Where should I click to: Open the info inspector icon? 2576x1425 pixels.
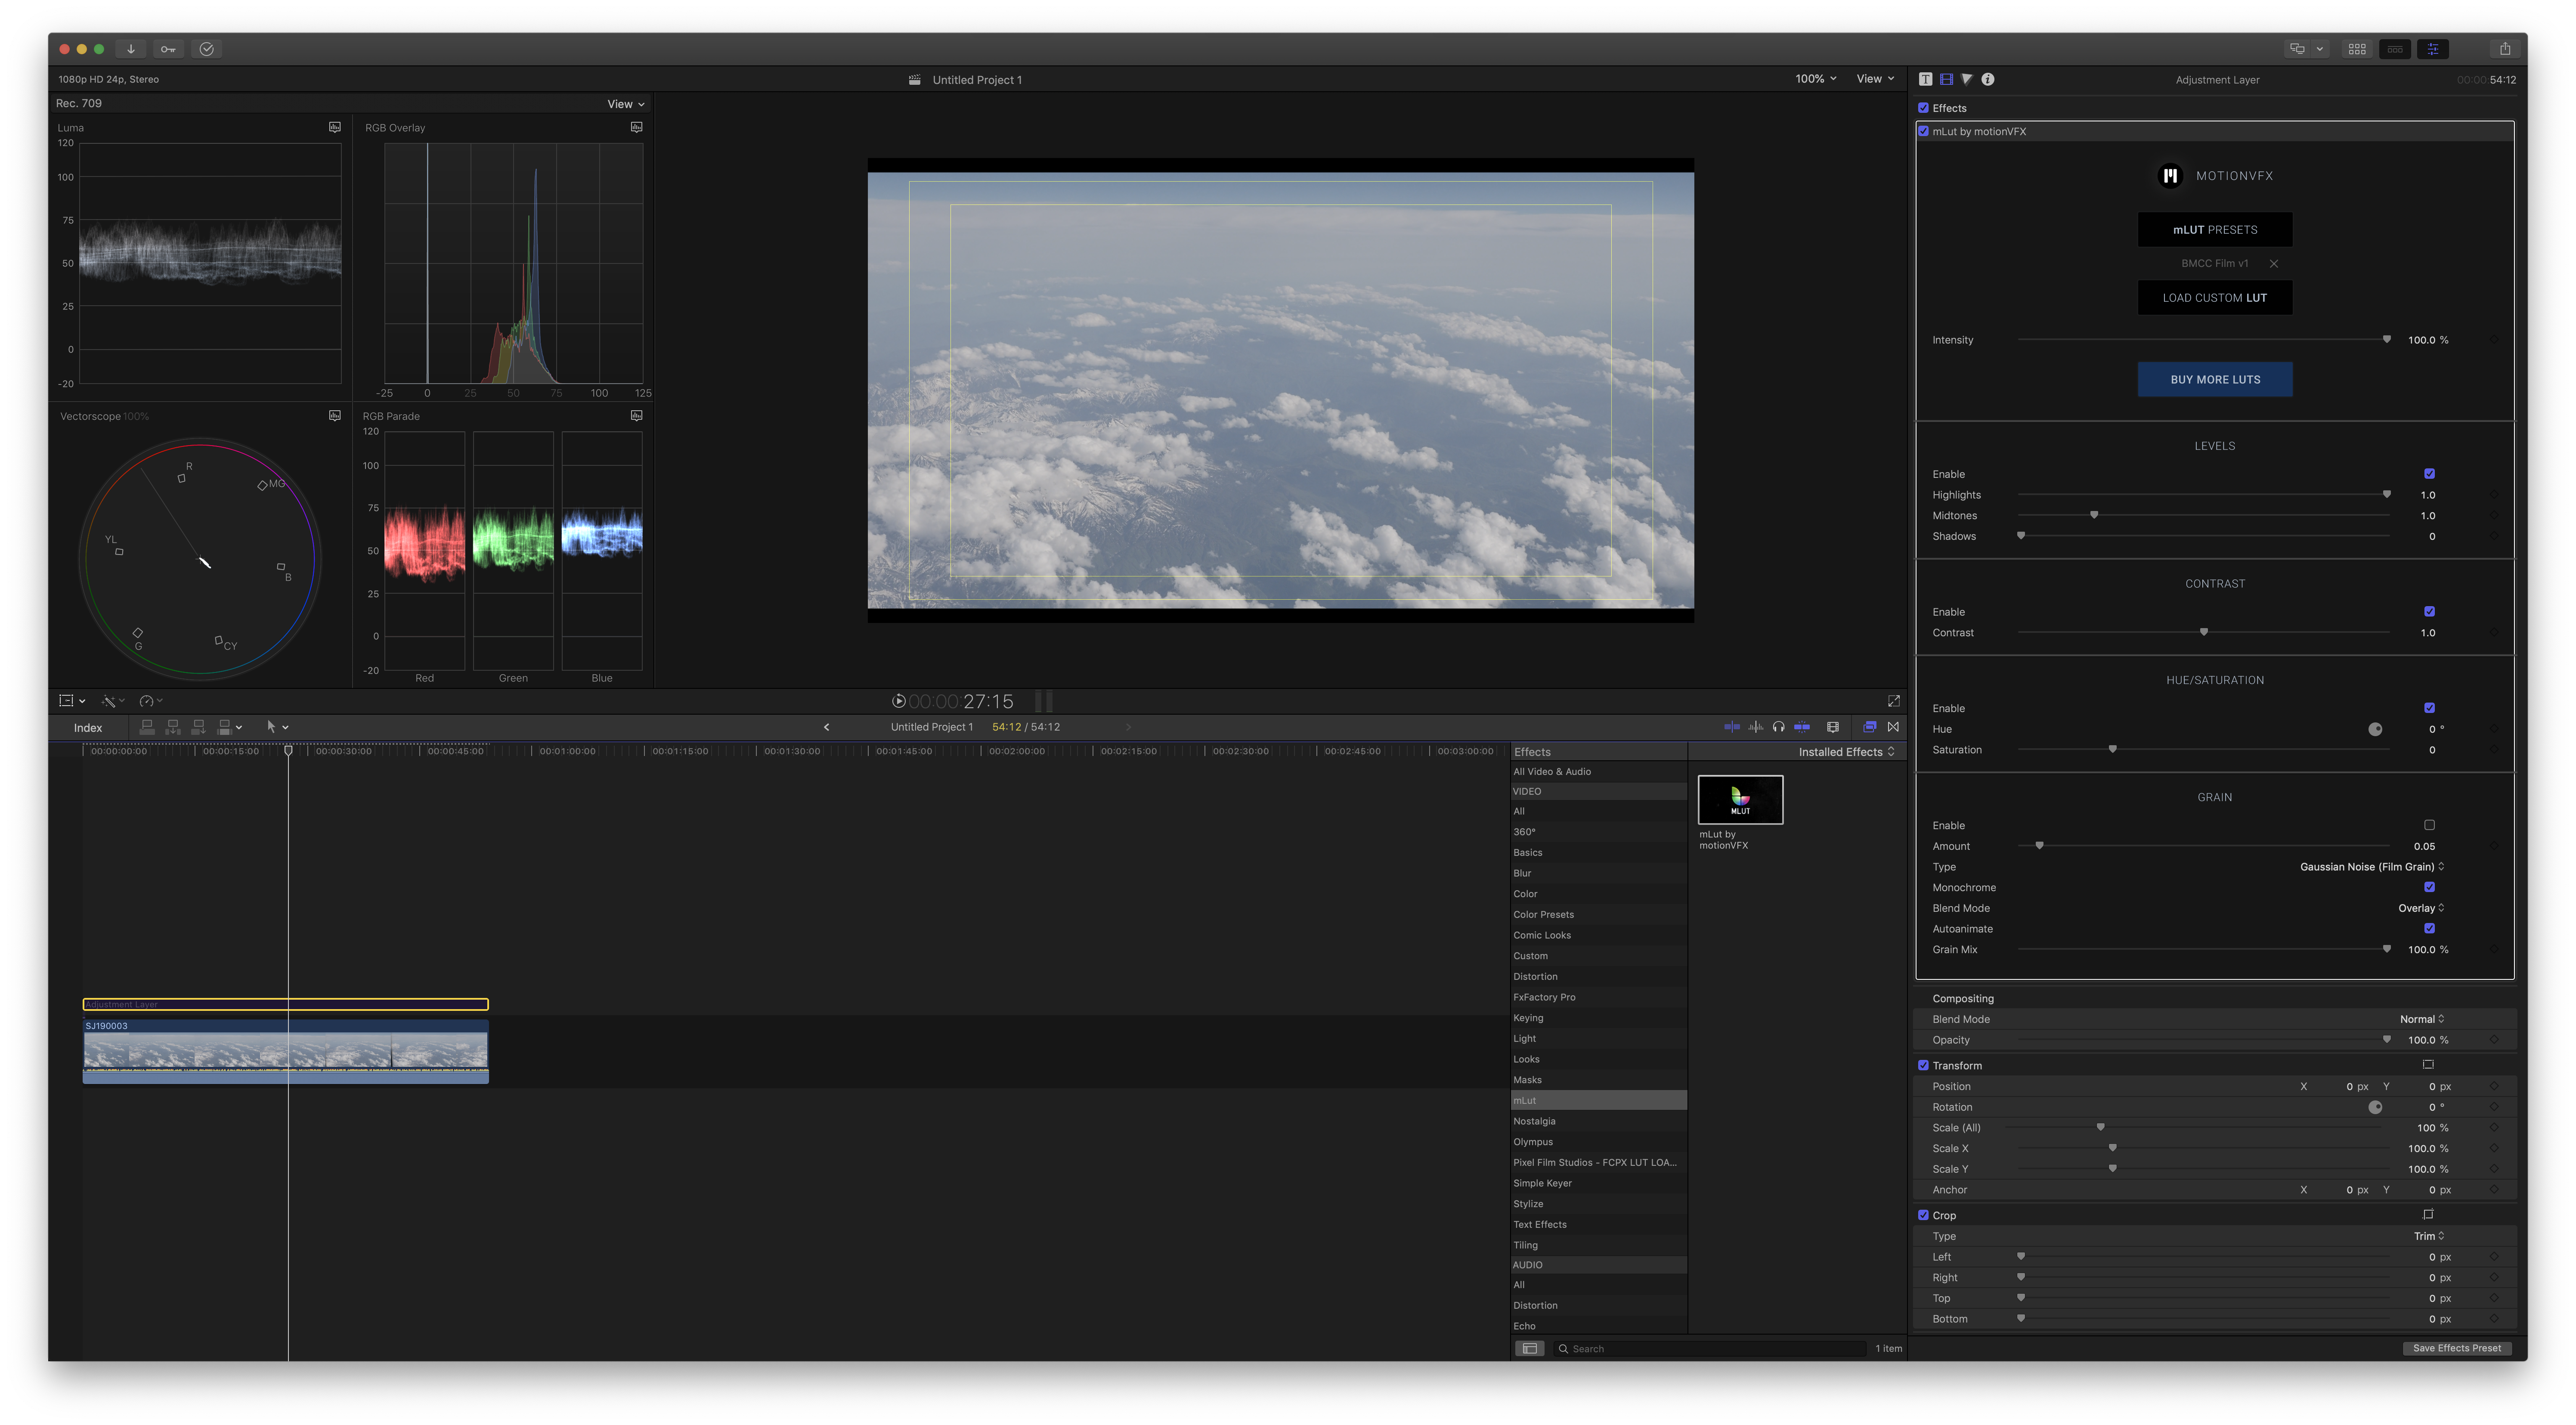tap(1988, 79)
